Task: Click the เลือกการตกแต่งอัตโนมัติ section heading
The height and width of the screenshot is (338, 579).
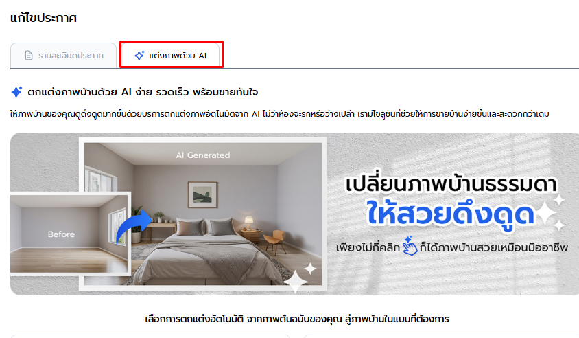Action: click(x=297, y=319)
